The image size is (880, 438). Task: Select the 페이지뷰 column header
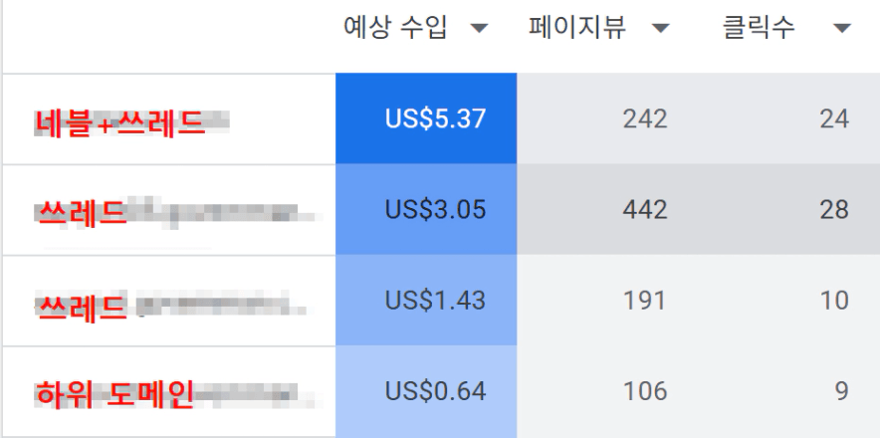pyautogui.click(x=577, y=28)
